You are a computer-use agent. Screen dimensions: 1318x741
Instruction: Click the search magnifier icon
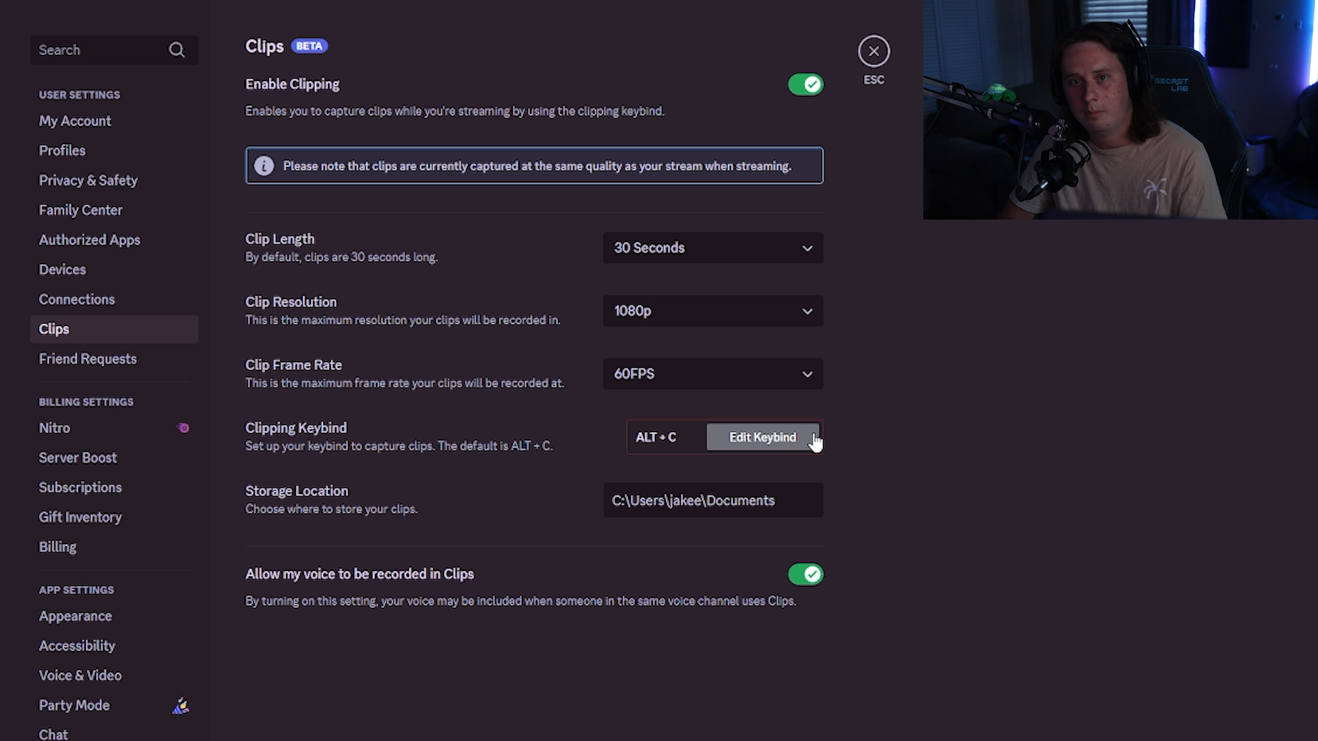coord(176,50)
